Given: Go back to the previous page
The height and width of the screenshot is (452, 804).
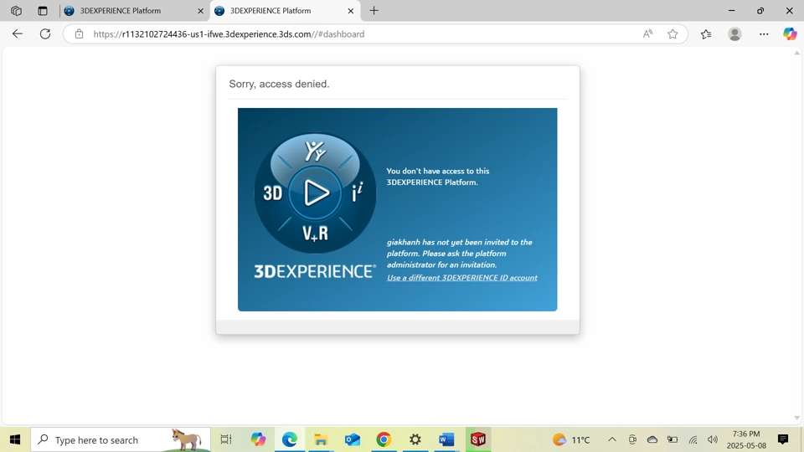Looking at the screenshot, I should tap(18, 33).
